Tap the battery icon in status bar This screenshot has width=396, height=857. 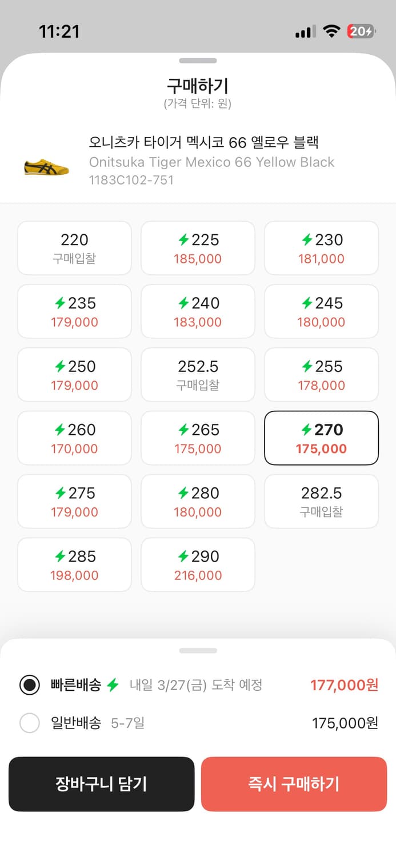(x=361, y=31)
